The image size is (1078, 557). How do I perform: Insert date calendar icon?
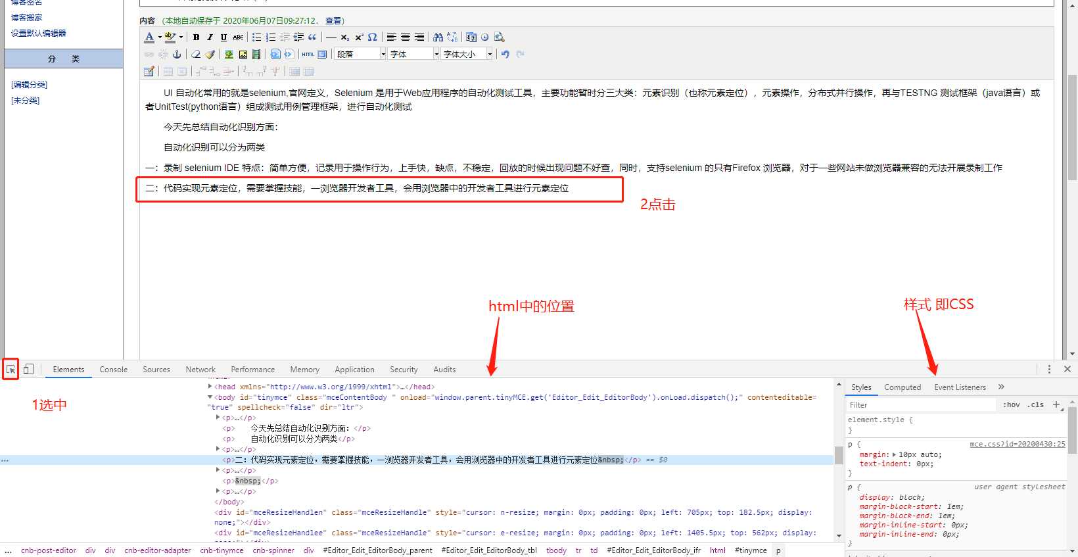471,37
